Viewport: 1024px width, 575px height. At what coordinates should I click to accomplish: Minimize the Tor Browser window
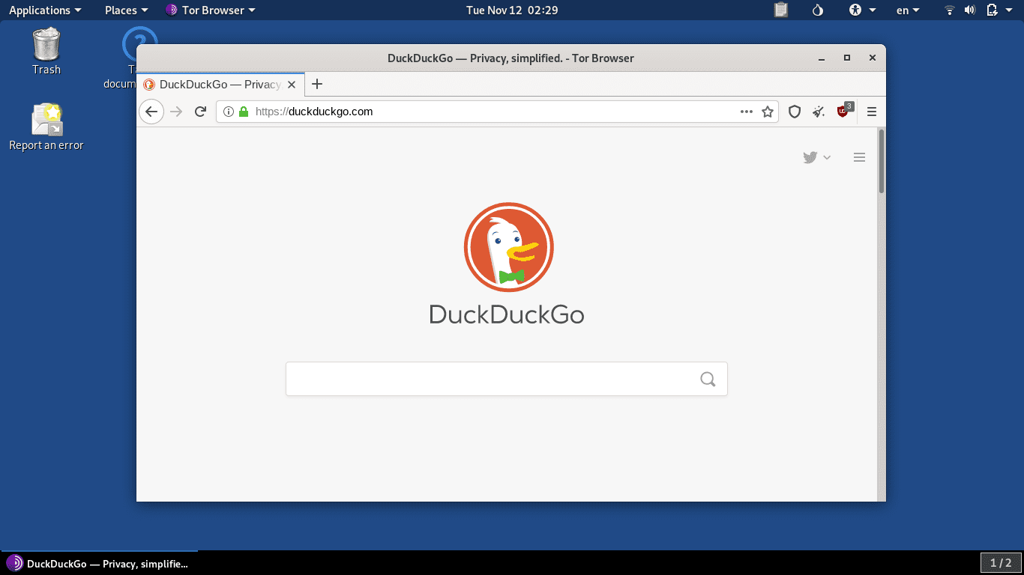[822, 58]
